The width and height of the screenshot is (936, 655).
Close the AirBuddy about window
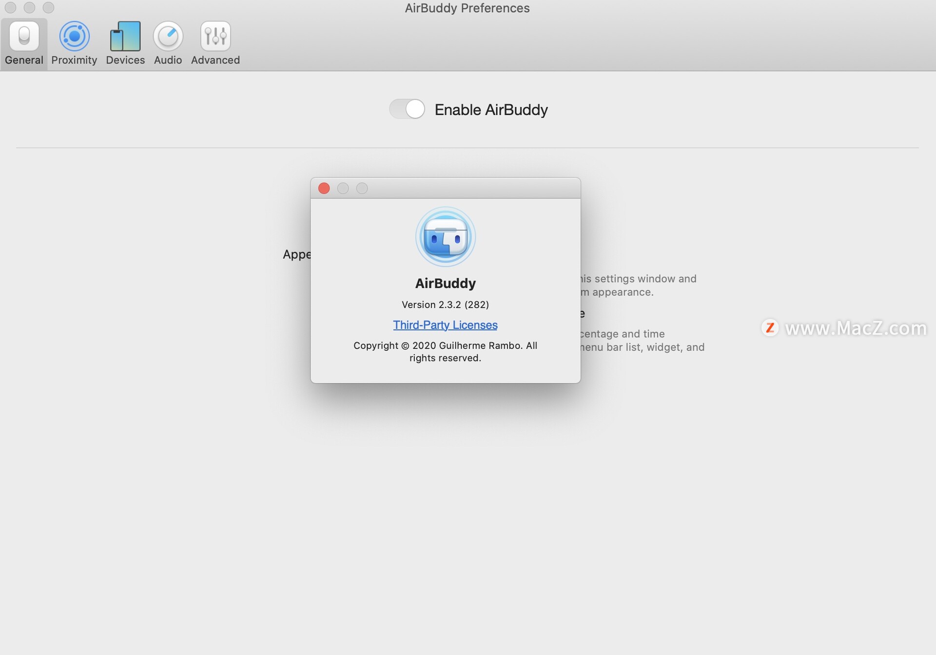pyautogui.click(x=324, y=188)
